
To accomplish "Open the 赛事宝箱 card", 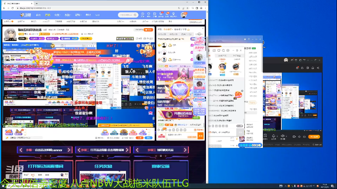I will tap(160, 171).
